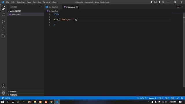Click line number 3 in the gutter
This screenshot has width=185, height=104.
pyautogui.click(x=49, y=20)
